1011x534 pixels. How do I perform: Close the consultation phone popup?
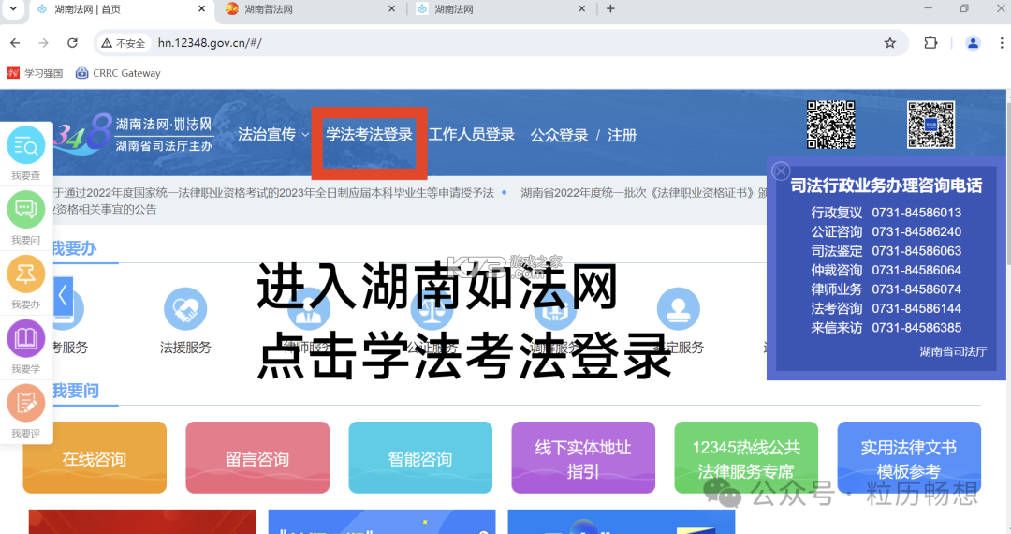pyautogui.click(x=781, y=171)
